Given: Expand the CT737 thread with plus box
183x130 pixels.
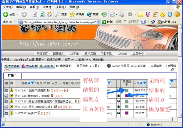Looking at the screenshot, I should (16, 113).
